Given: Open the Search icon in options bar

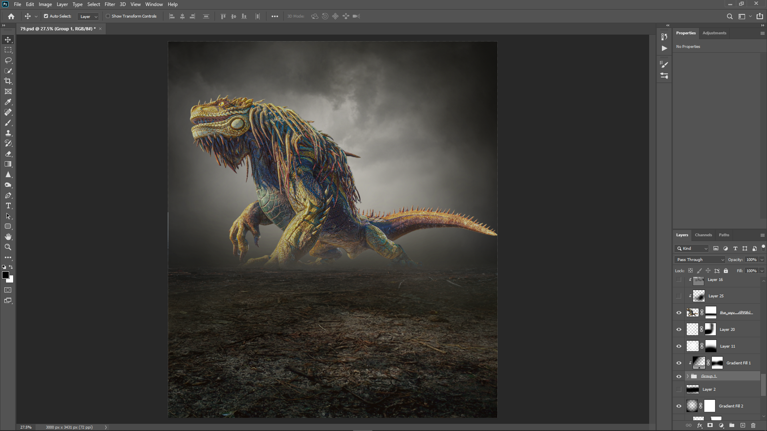Looking at the screenshot, I should (729, 16).
